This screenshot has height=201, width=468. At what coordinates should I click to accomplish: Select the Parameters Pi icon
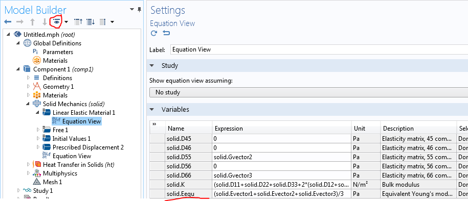pos(35,52)
